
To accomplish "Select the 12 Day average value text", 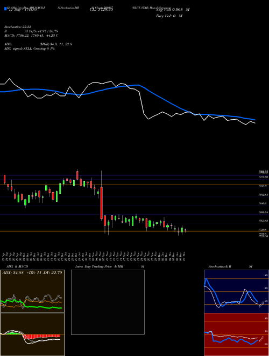I will pyautogui.click(x=22, y=10).
